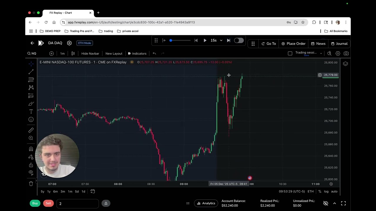Viewport: 376px width, 211px height.
Task: Select the ruler measure tool
Action: pyautogui.click(x=31, y=130)
